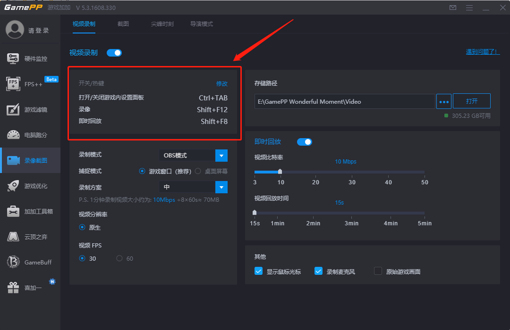
Task: Open the 遇到问题了! help link
Action: (x=483, y=52)
